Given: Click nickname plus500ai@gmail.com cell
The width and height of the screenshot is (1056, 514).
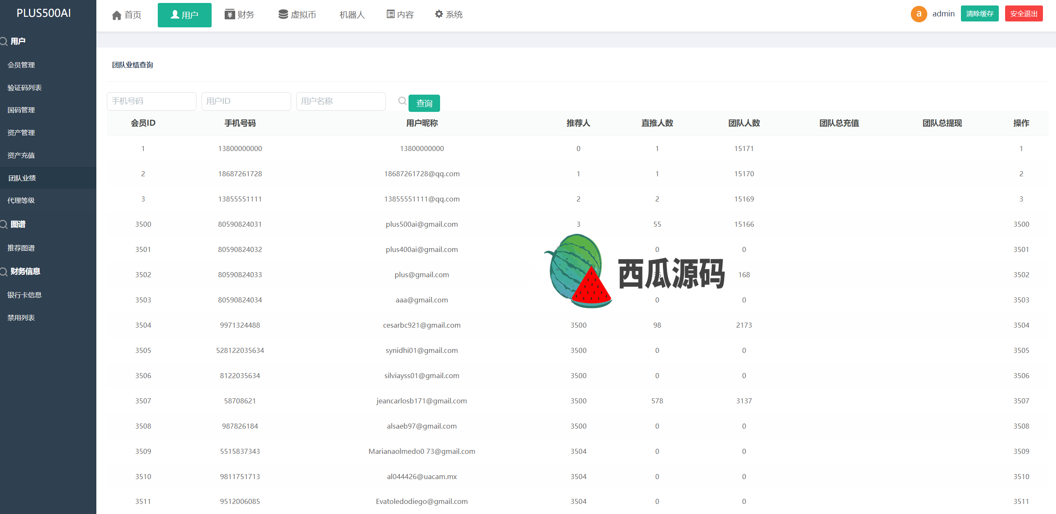Looking at the screenshot, I should click(422, 224).
